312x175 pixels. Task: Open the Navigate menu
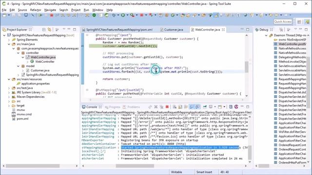click(x=50, y=10)
